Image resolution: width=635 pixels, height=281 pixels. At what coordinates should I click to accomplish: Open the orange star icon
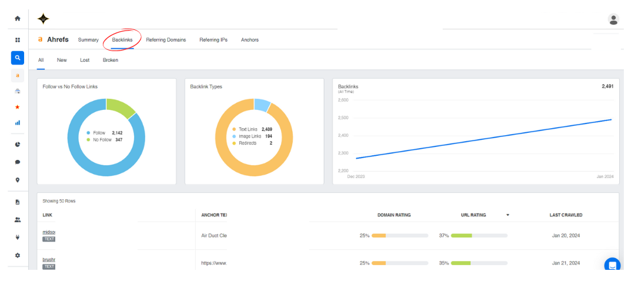(18, 108)
